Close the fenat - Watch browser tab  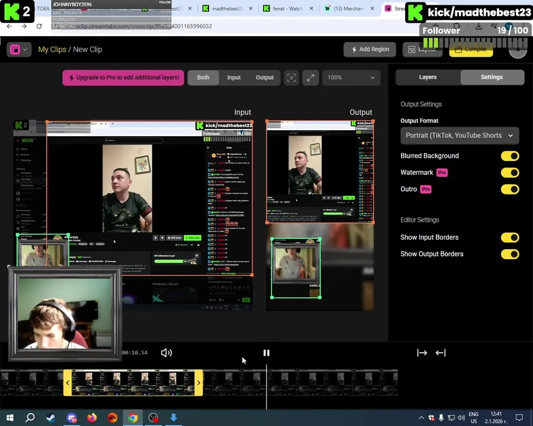pyautogui.click(x=312, y=8)
